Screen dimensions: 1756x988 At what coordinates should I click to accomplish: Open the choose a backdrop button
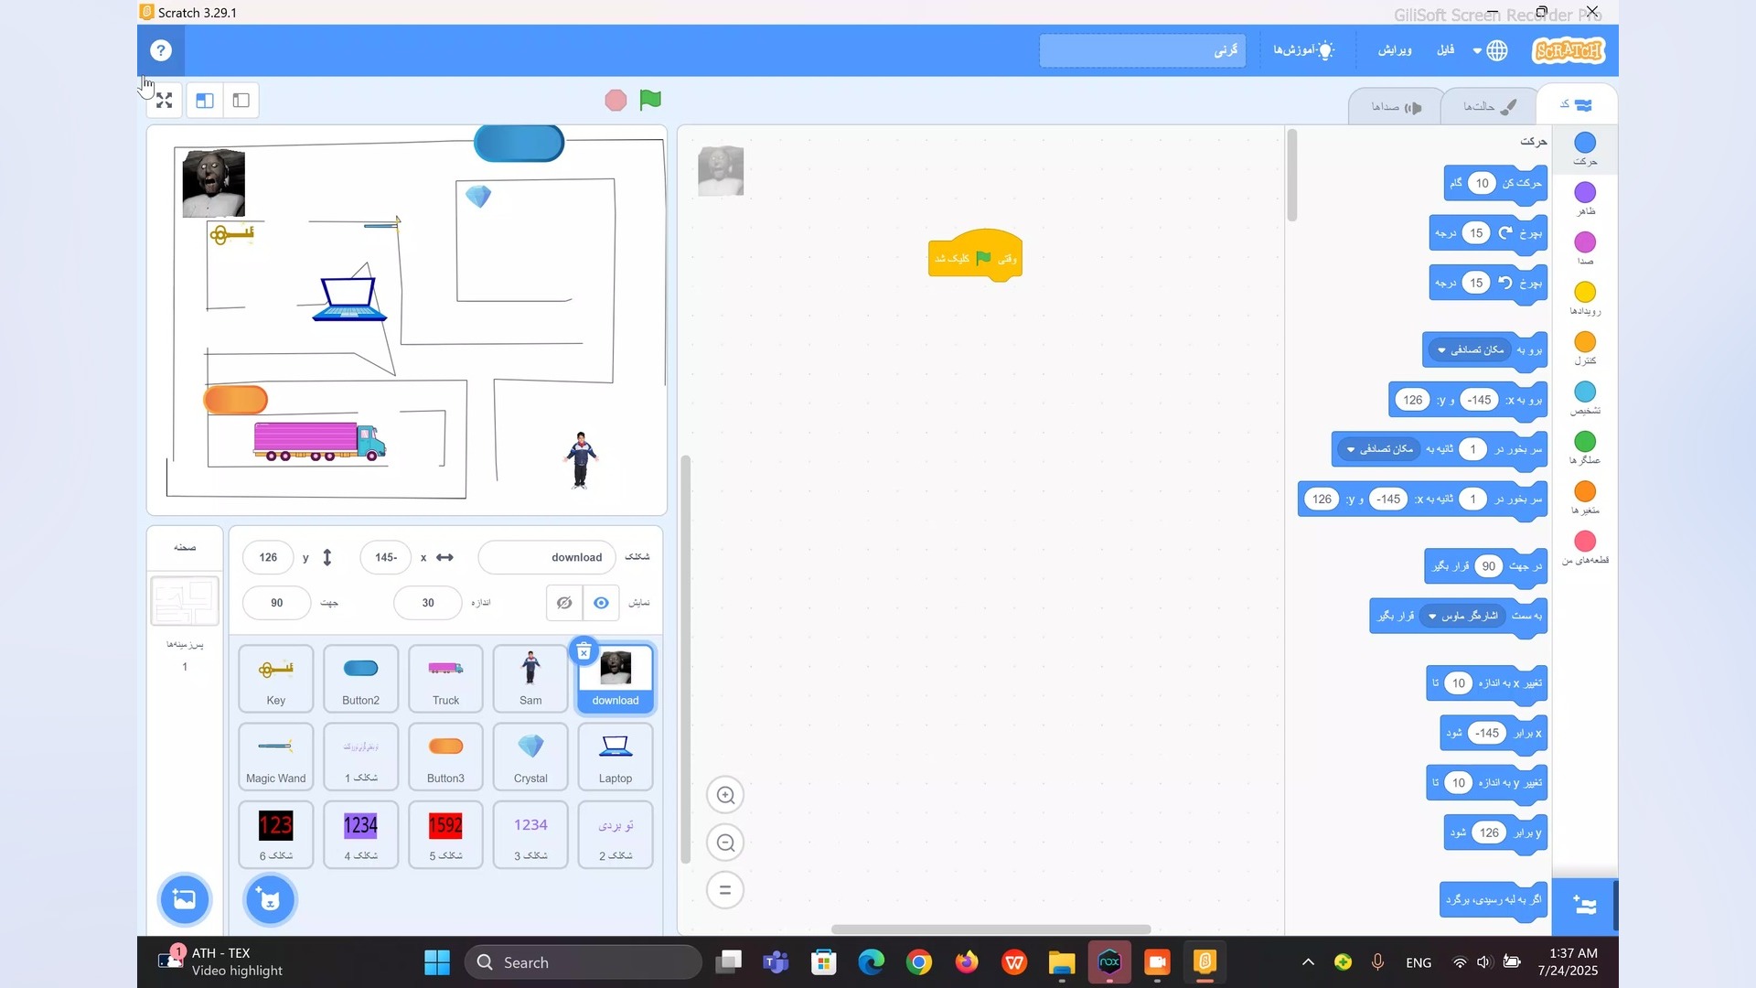click(185, 899)
